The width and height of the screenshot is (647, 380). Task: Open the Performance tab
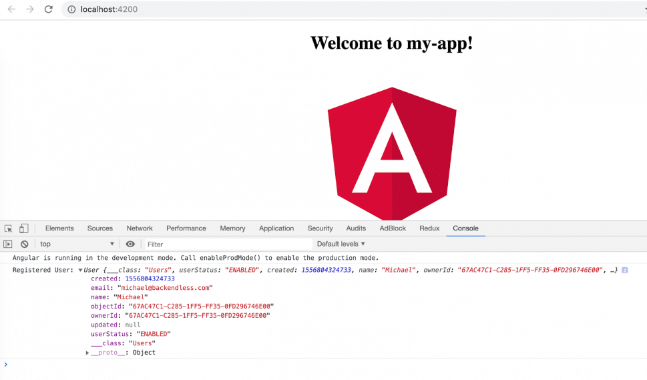click(186, 228)
